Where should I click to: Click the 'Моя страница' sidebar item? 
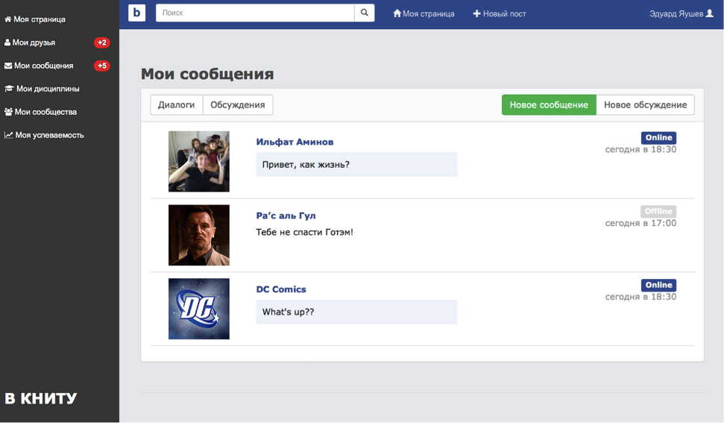click(x=34, y=19)
